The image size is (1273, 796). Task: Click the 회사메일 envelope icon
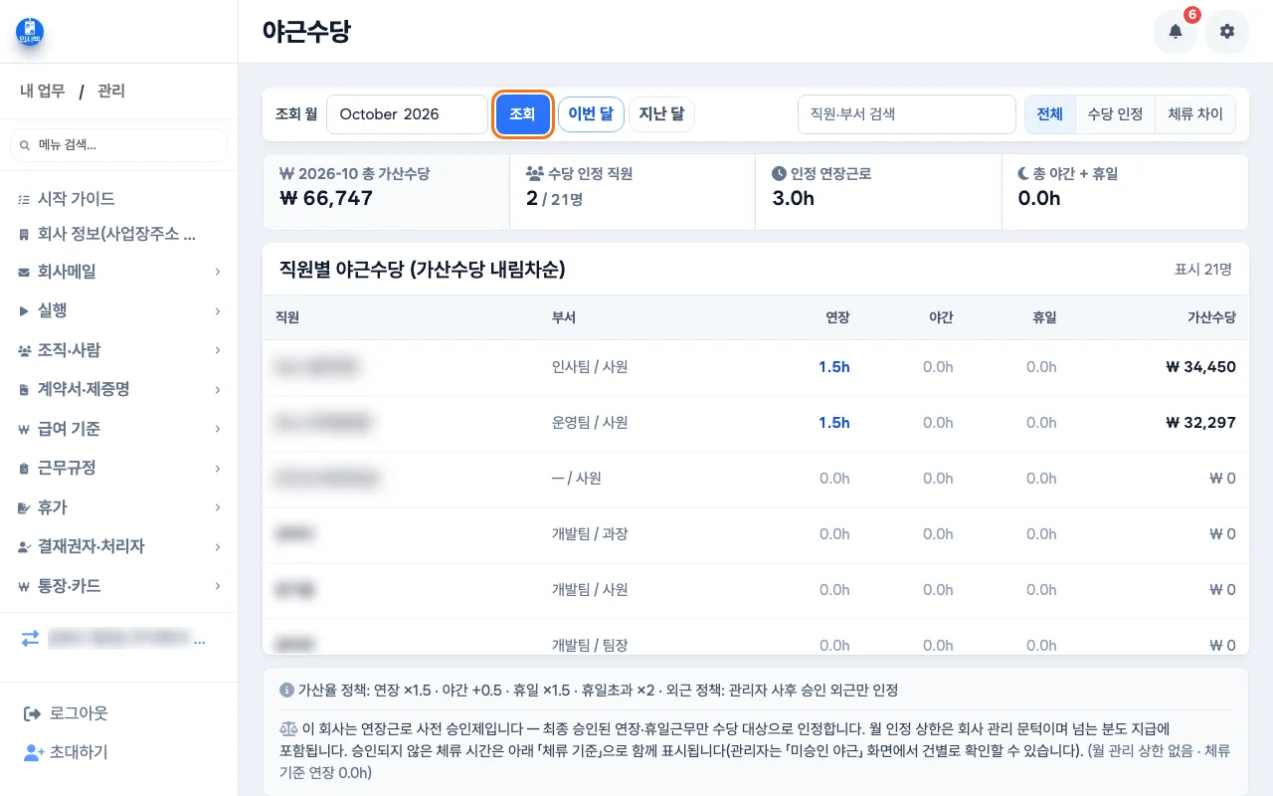click(x=24, y=272)
